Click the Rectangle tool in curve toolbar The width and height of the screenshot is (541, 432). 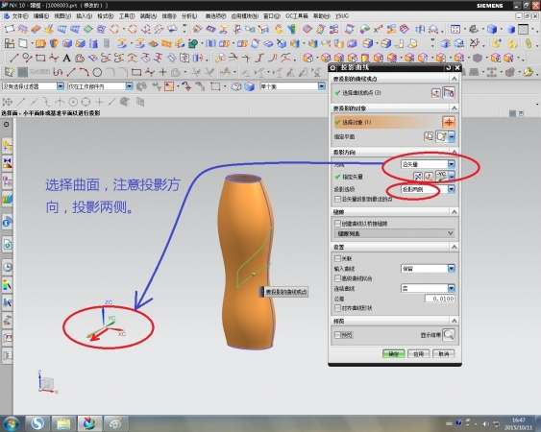point(40,58)
